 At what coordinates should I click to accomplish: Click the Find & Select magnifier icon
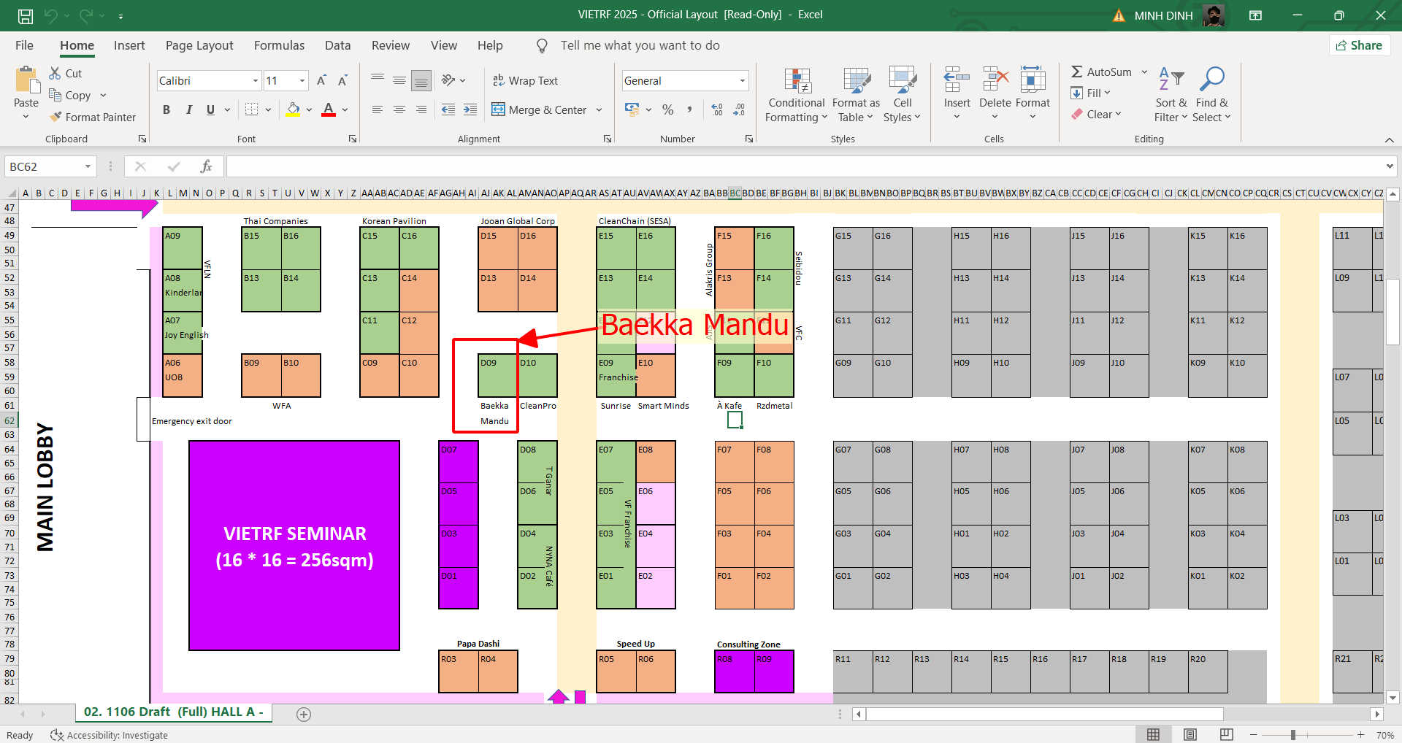pos(1212,79)
